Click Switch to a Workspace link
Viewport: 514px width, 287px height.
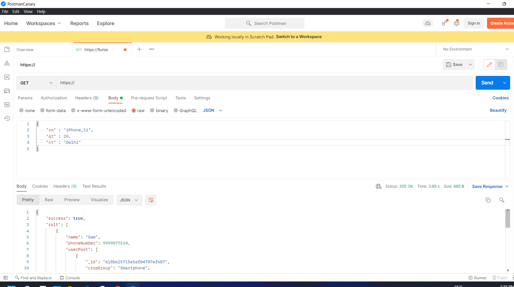tap(299, 37)
